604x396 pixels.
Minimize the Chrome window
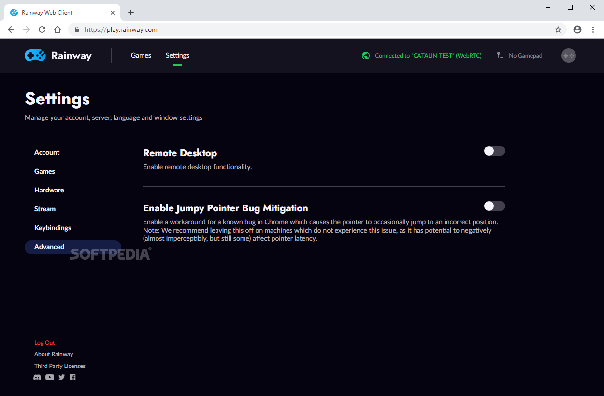click(x=548, y=7)
